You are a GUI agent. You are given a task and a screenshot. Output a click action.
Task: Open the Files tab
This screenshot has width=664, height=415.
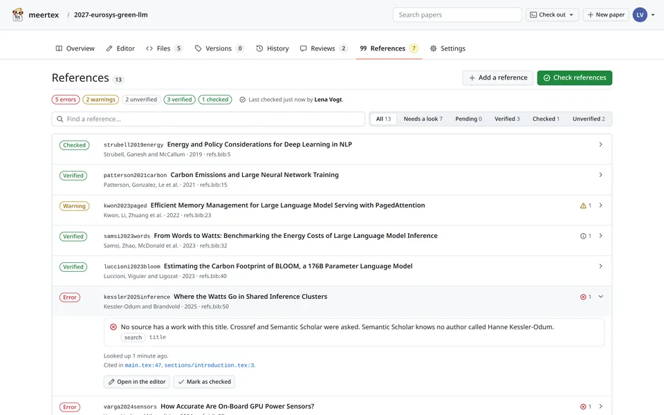pos(165,48)
